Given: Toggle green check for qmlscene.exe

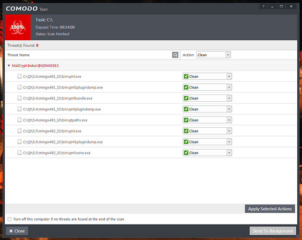Looking at the screenshot, I should coord(186,153).
